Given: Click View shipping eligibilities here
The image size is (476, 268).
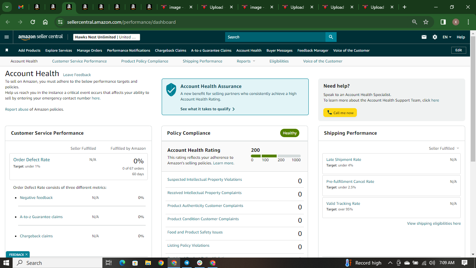Looking at the screenshot, I should 434,223.
